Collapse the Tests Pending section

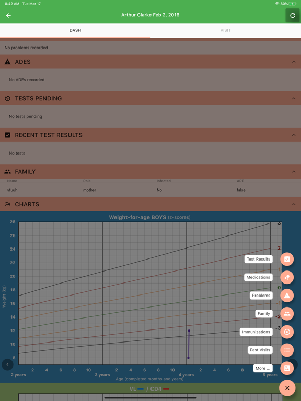[294, 98]
